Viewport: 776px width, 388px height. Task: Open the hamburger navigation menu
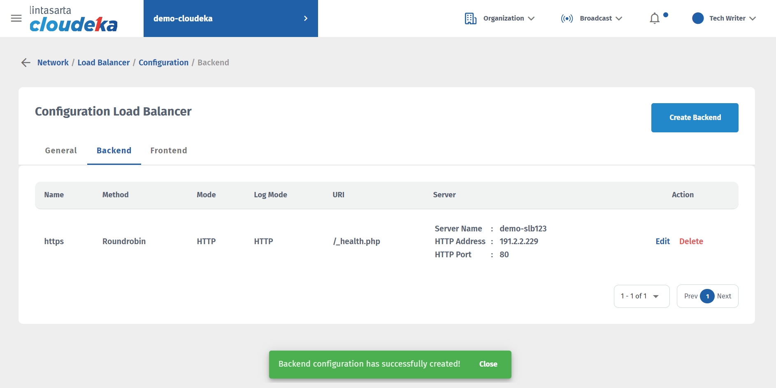click(x=16, y=18)
